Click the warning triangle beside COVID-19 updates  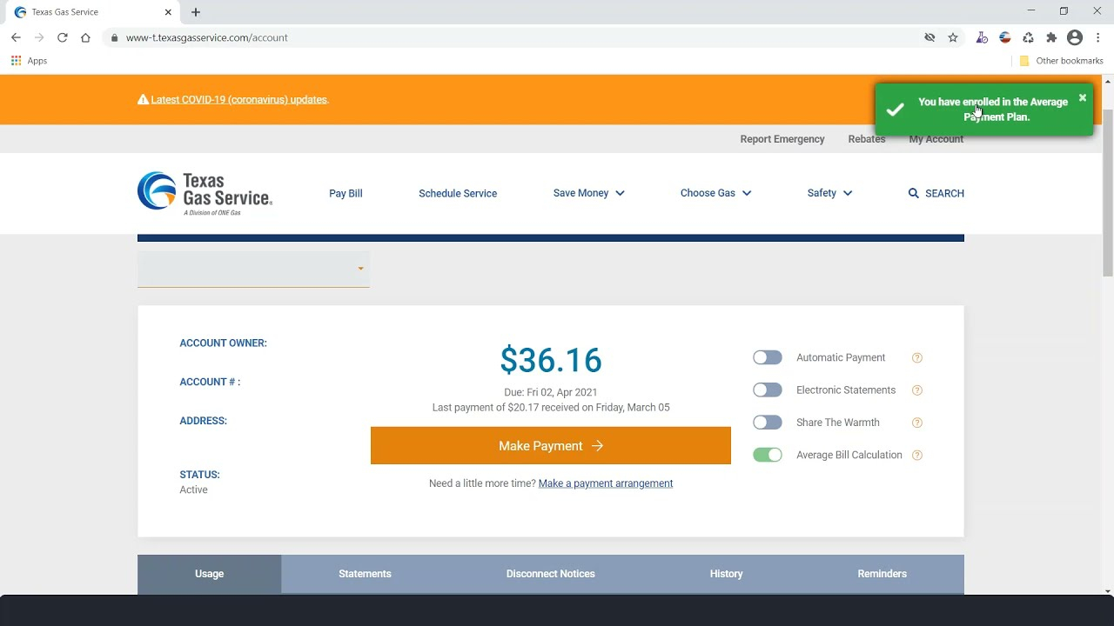click(x=143, y=99)
